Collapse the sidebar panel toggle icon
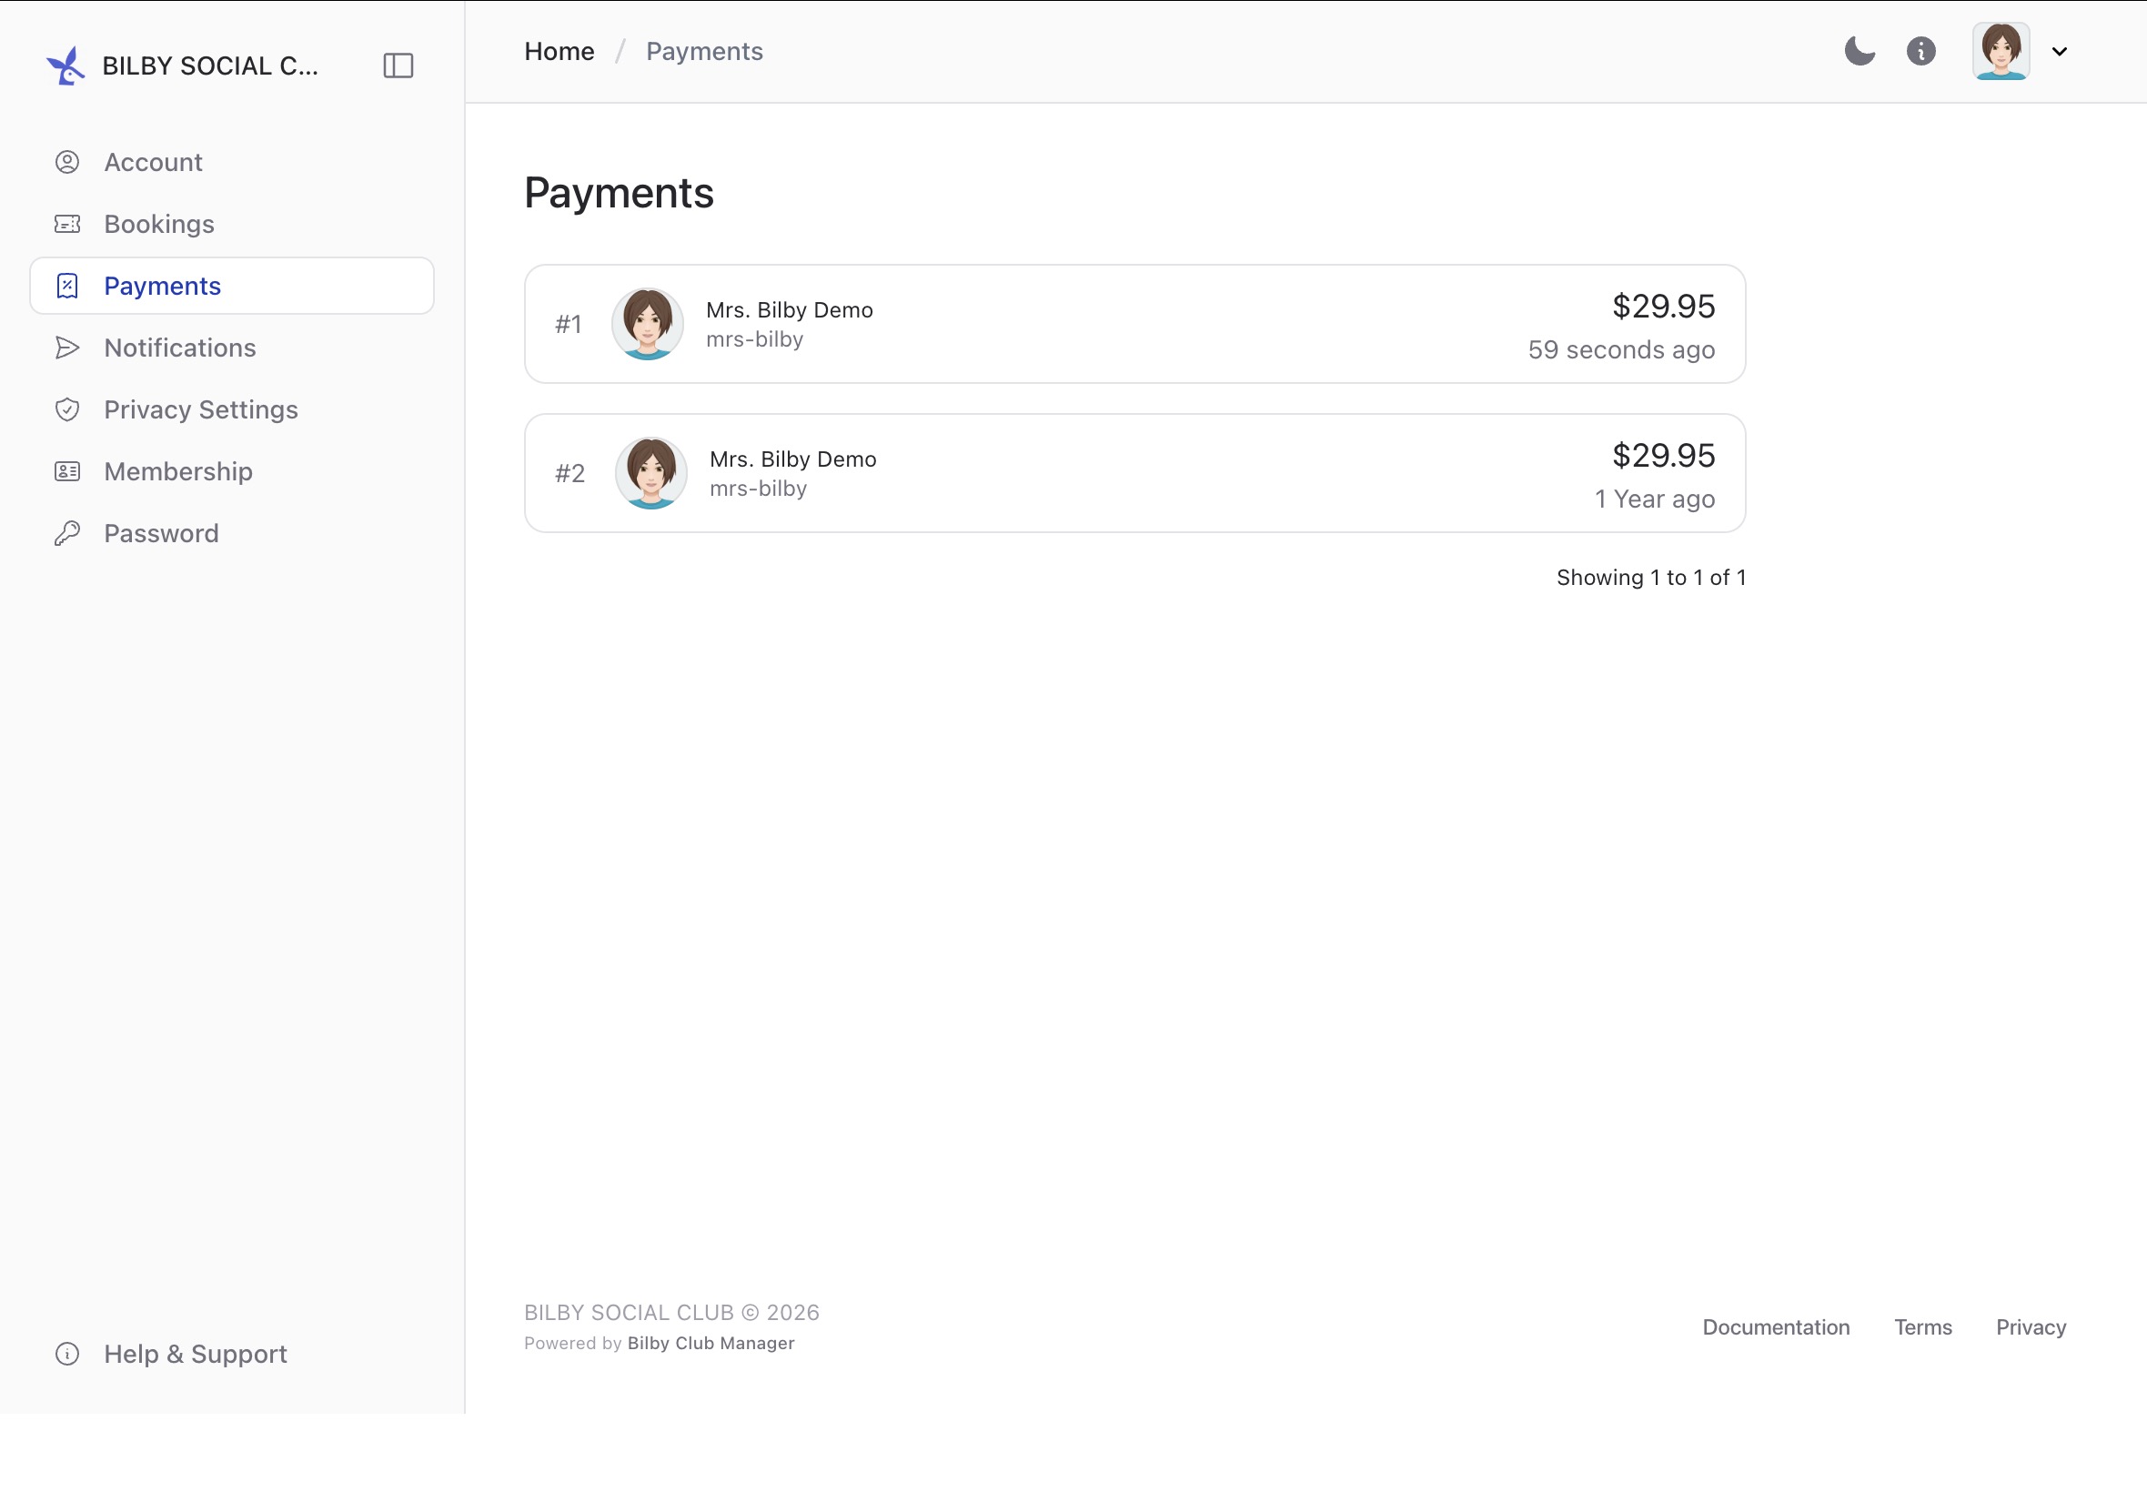 tap(398, 66)
